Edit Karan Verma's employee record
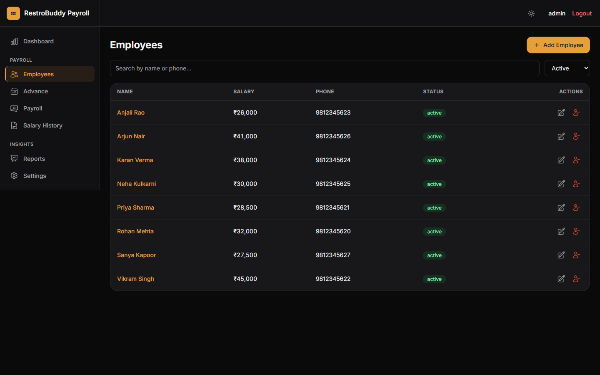The width and height of the screenshot is (600, 375). pos(561,160)
